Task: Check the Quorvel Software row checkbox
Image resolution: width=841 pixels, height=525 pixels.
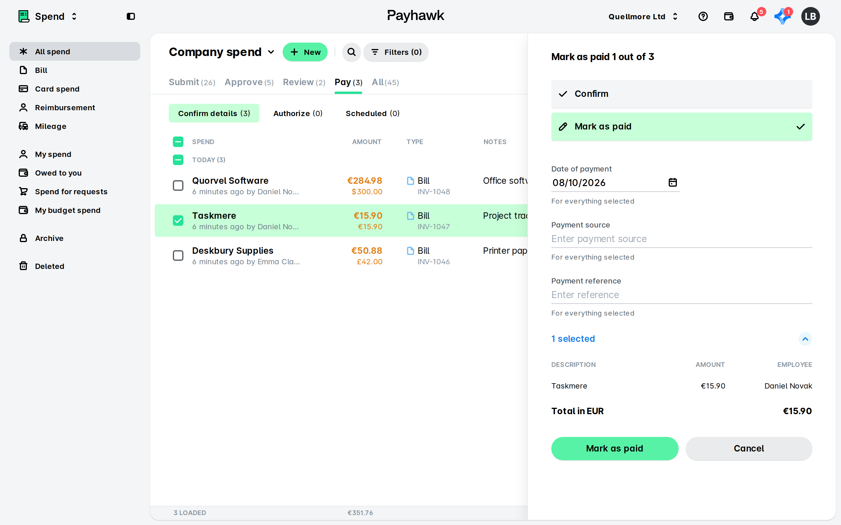Action: click(178, 185)
